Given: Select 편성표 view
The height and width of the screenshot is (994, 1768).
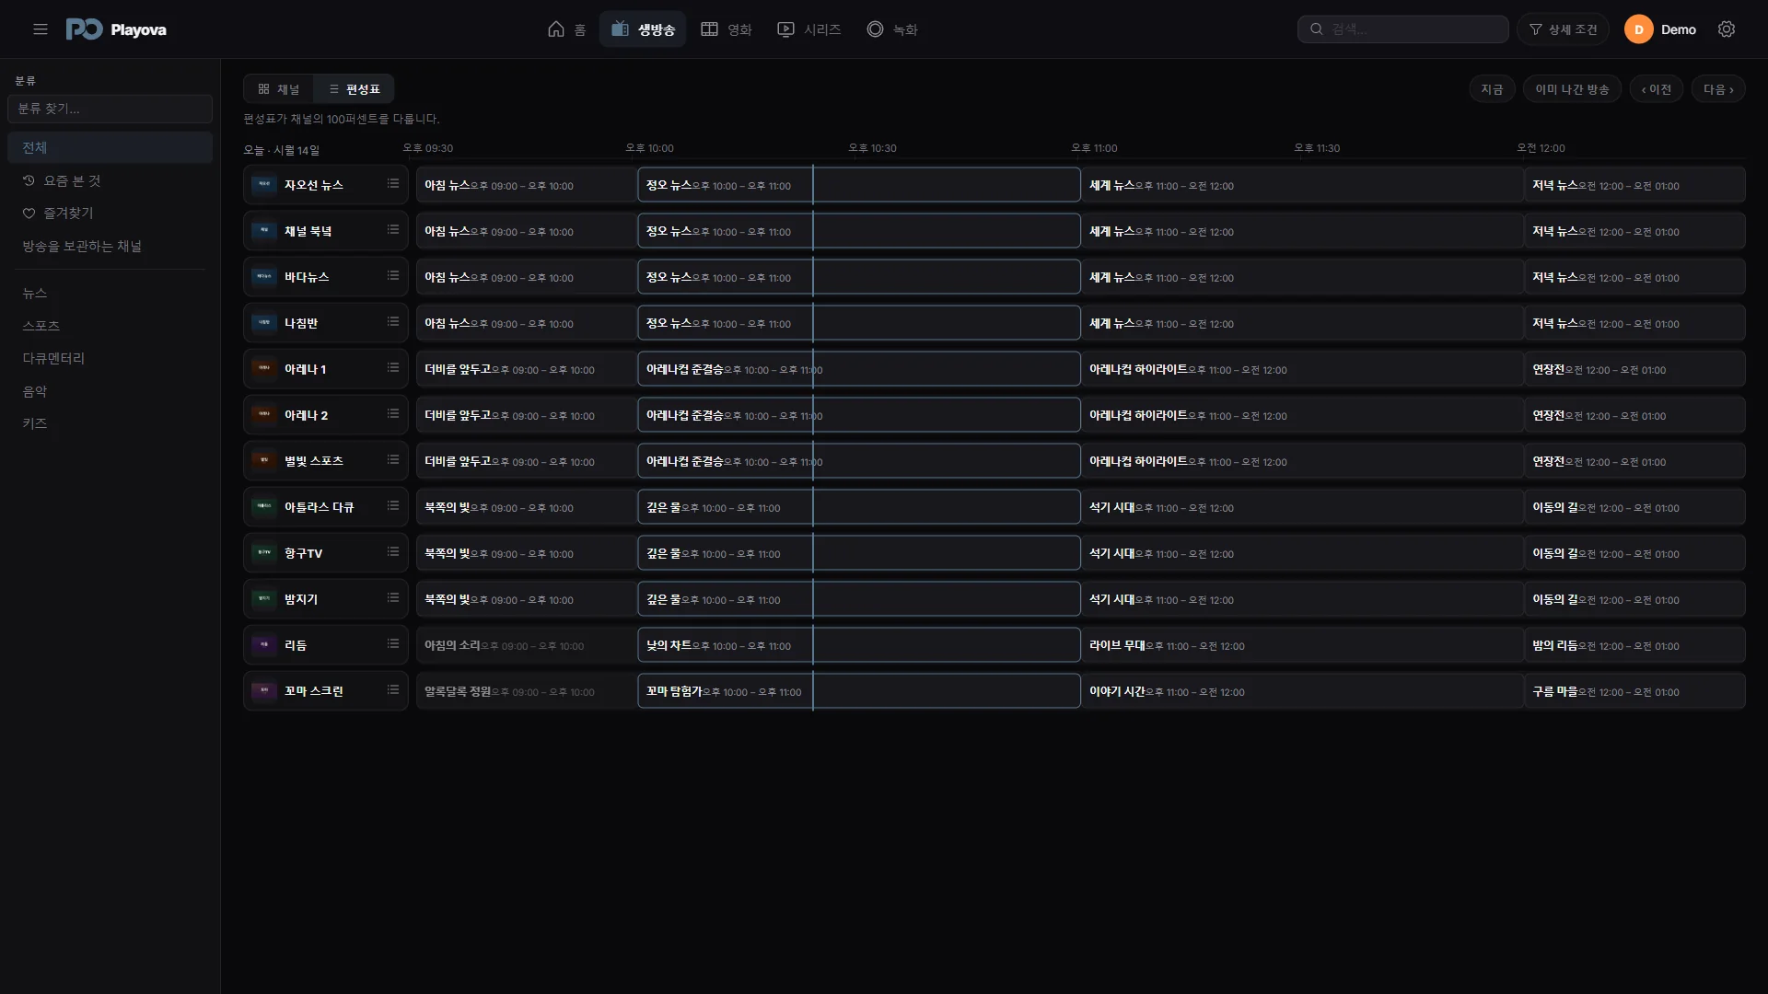Looking at the screenshot, I should click(x=355, y=89).
